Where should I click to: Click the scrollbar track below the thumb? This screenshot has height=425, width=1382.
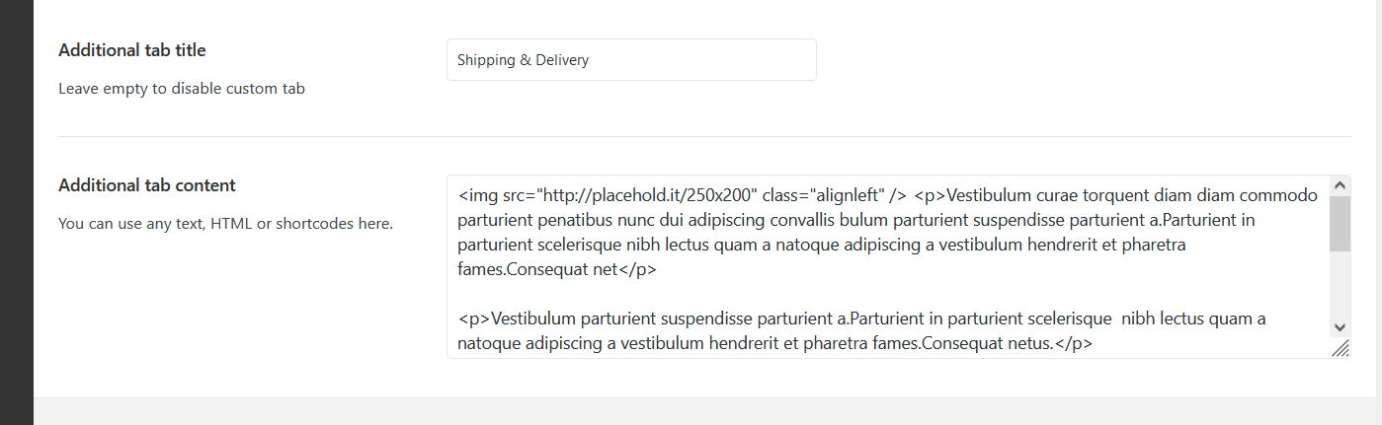pyautogui.click(x=1340, y=284)
